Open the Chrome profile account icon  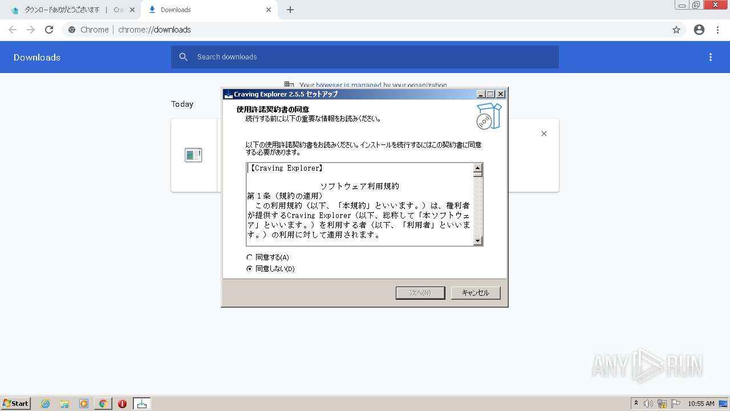[x=699, y=30]
